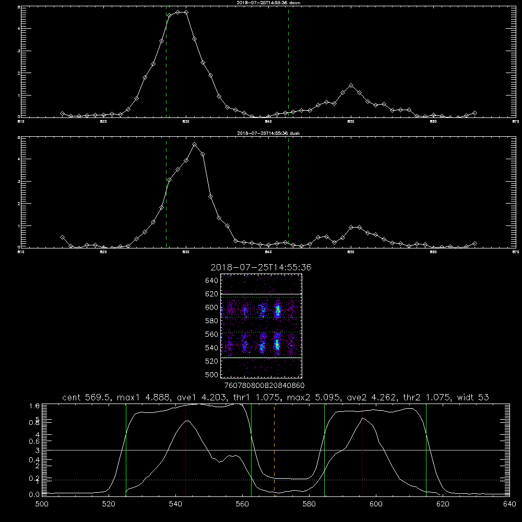Screen dimensions: 522x522
Task: Click the dawn plot secondary peak marker near 850
Action: tap(351, 86)
